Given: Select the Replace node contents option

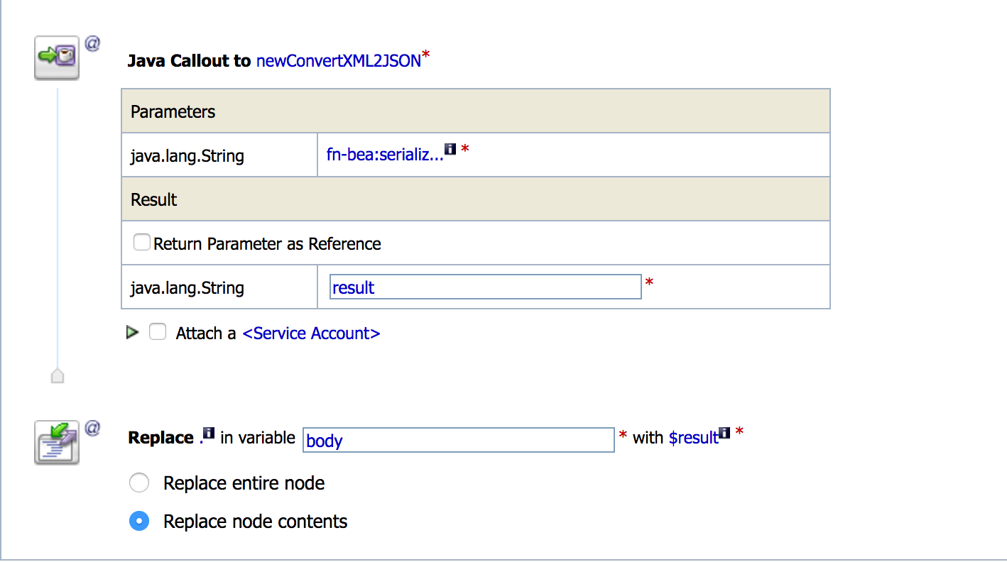Looking at the screenshot, I should (139, 522).
